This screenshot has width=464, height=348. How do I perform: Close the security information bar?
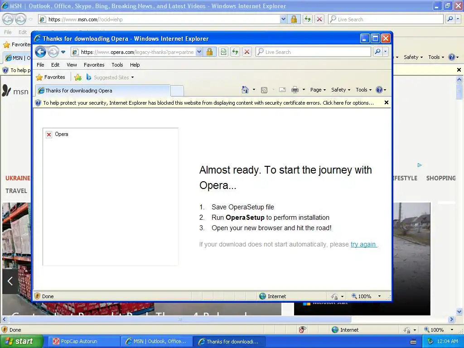coord(386,102)
